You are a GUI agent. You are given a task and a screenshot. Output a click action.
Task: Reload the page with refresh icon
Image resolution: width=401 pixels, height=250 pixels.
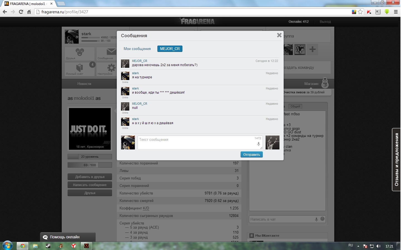click(x=21, y=12)
